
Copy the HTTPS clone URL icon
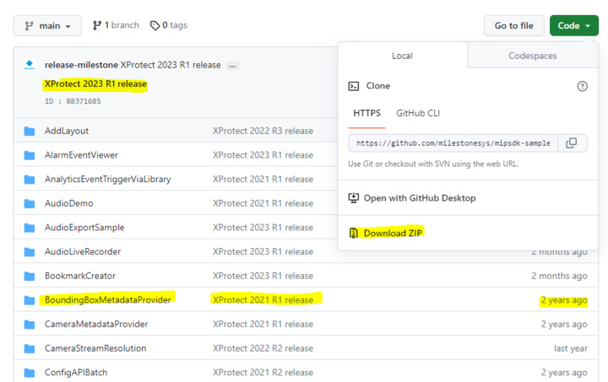pyautogui.click(x=572, y=143)
